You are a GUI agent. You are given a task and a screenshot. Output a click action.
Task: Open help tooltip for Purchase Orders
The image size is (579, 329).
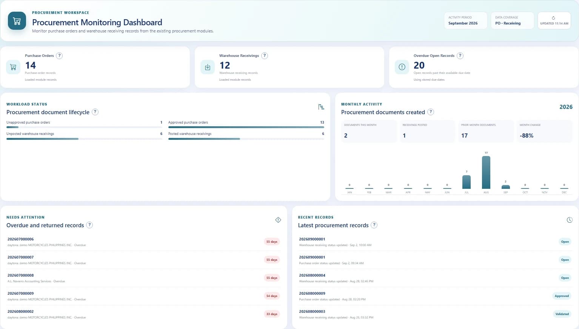point(59,56)
